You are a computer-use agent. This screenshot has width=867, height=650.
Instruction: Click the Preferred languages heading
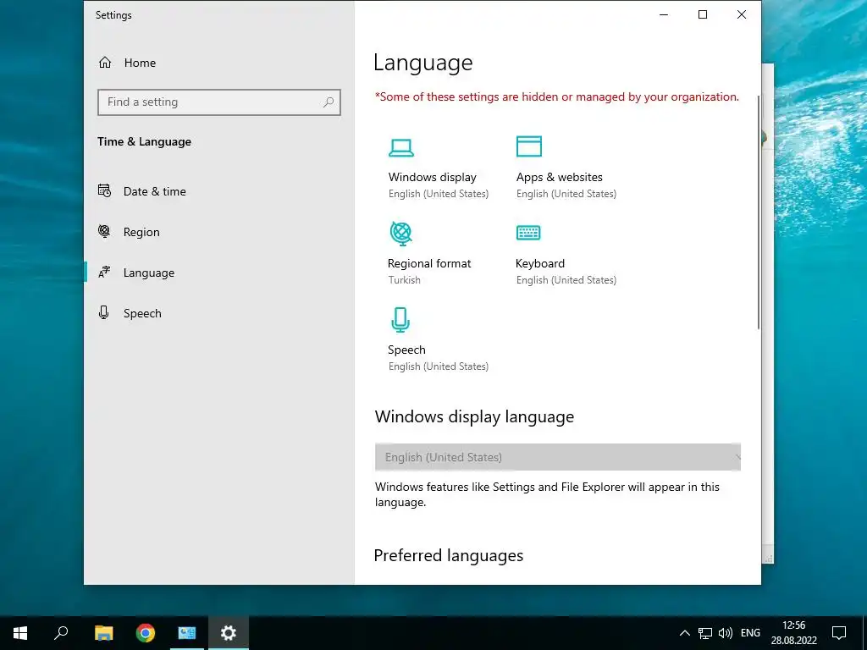(449, 555)
